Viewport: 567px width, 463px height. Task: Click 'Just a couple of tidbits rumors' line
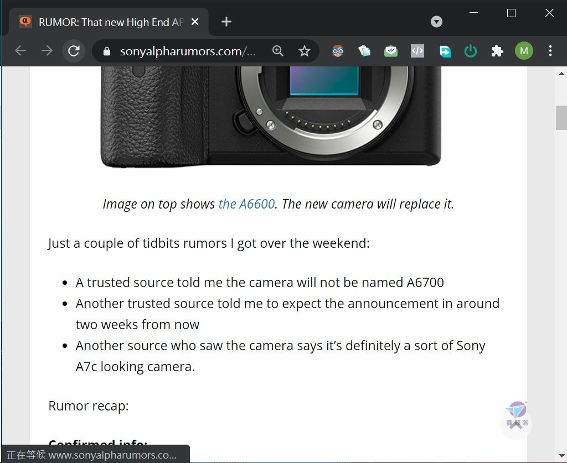tap(209, 243)
